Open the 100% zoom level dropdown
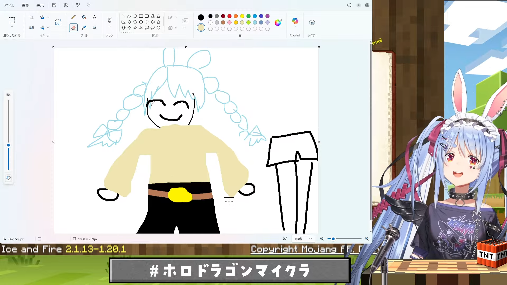Screen dimensions: 507x285 pos(303,239)
